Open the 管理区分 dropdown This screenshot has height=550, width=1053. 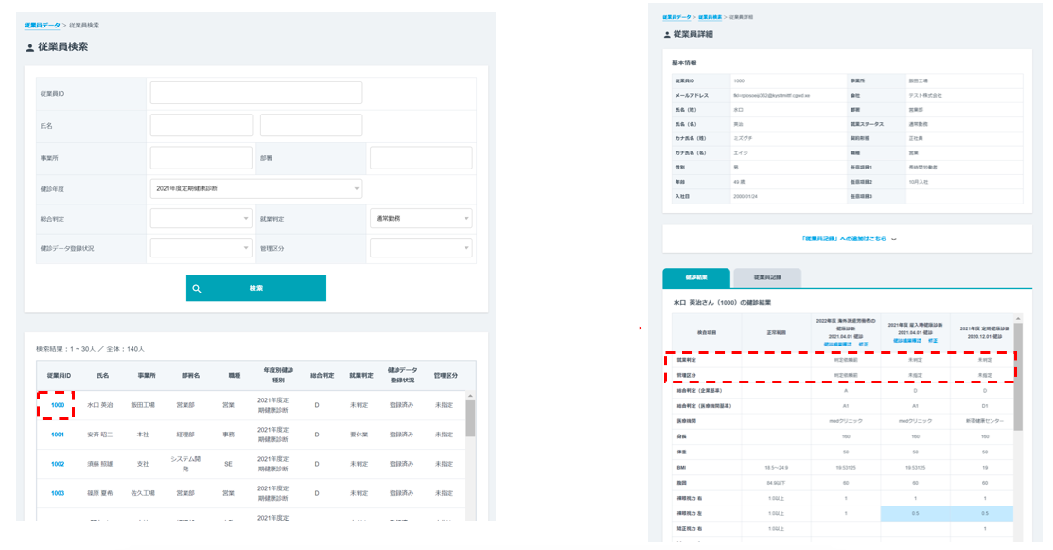coord(420,248)
